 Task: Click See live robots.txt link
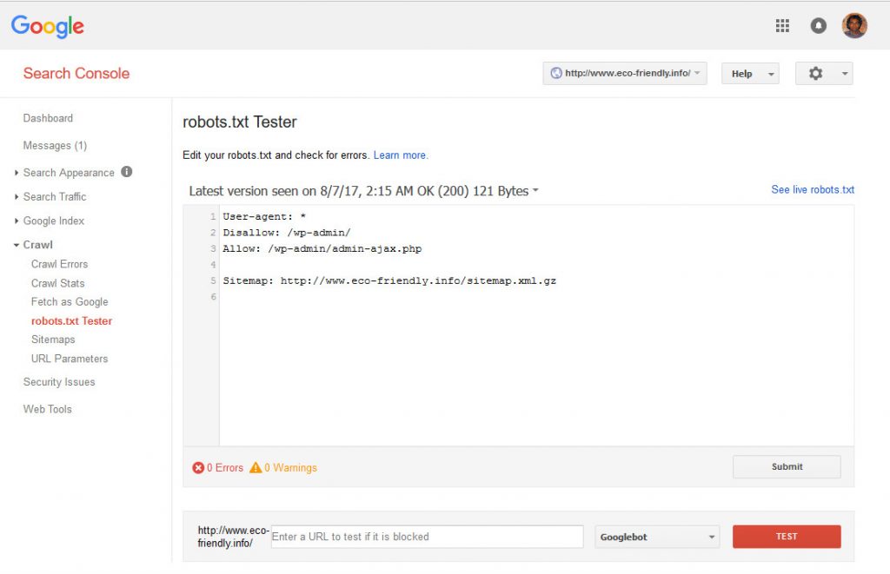tap(813, 189)
